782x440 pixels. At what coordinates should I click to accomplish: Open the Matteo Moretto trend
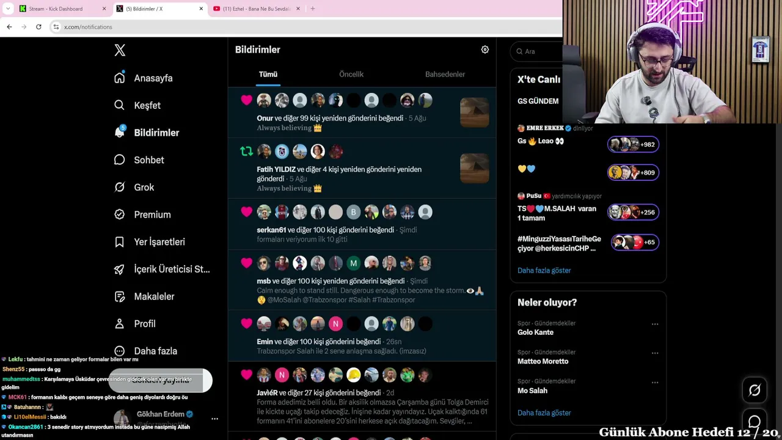point(543,361)
